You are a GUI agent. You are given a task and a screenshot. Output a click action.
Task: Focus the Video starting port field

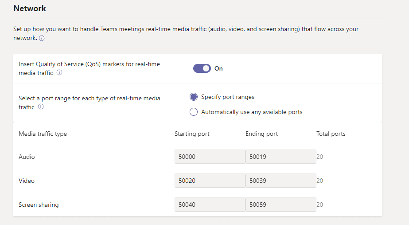click(210, 181)
